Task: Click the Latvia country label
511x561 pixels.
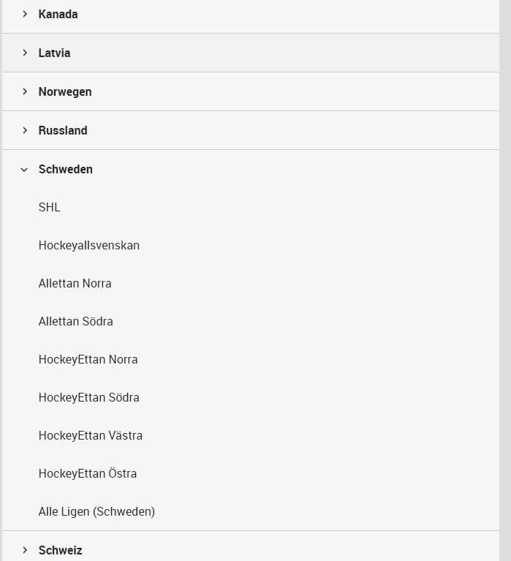Action: pos(54,53)
